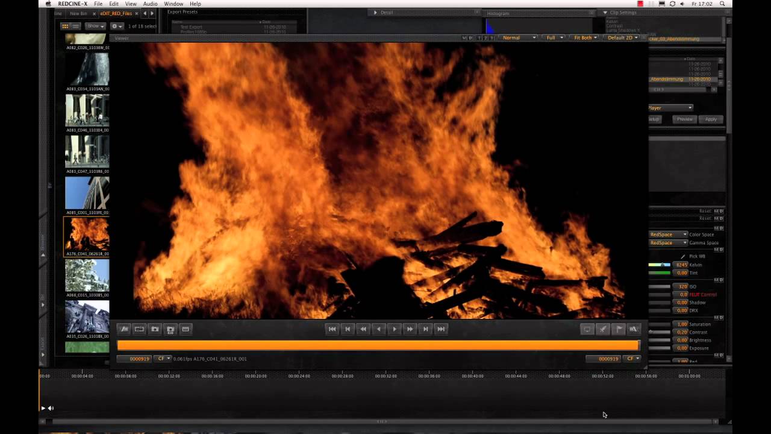
Task: Open the View menu
Action: (131, 4)
